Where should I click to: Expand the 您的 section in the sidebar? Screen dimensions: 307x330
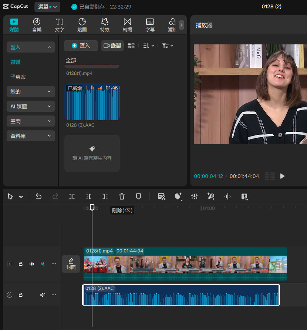[x=31, y=91]
